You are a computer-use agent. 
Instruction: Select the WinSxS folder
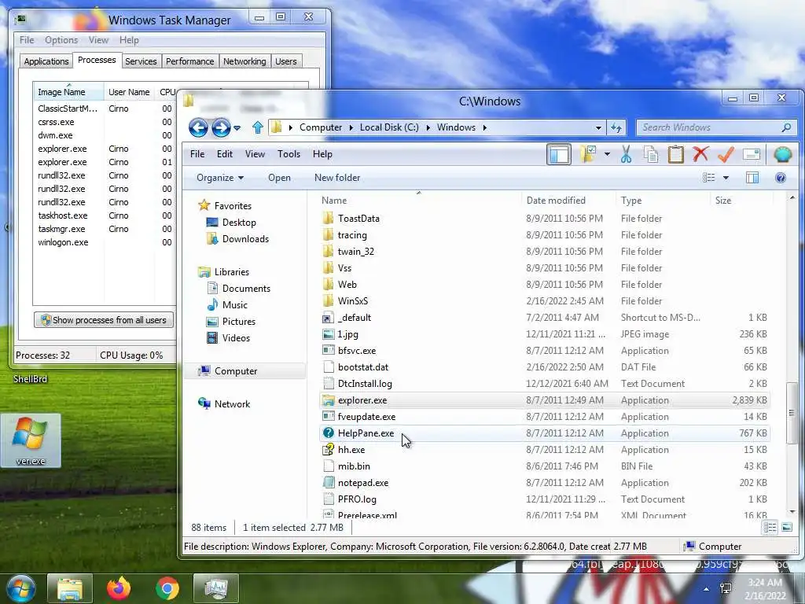click(544, 301)
